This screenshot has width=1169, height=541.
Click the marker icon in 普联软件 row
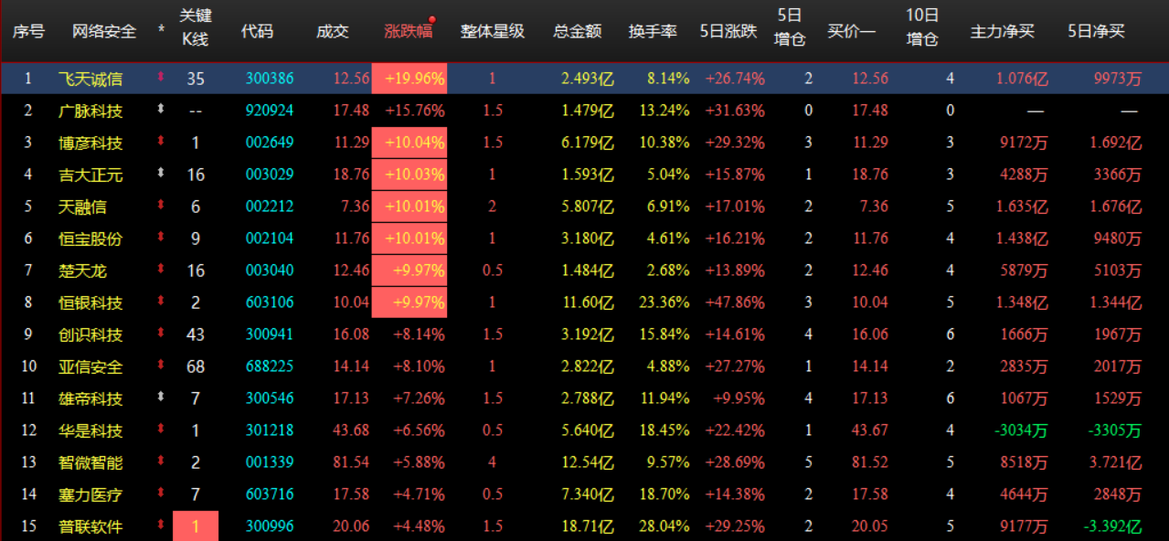(x=161, y=525)
